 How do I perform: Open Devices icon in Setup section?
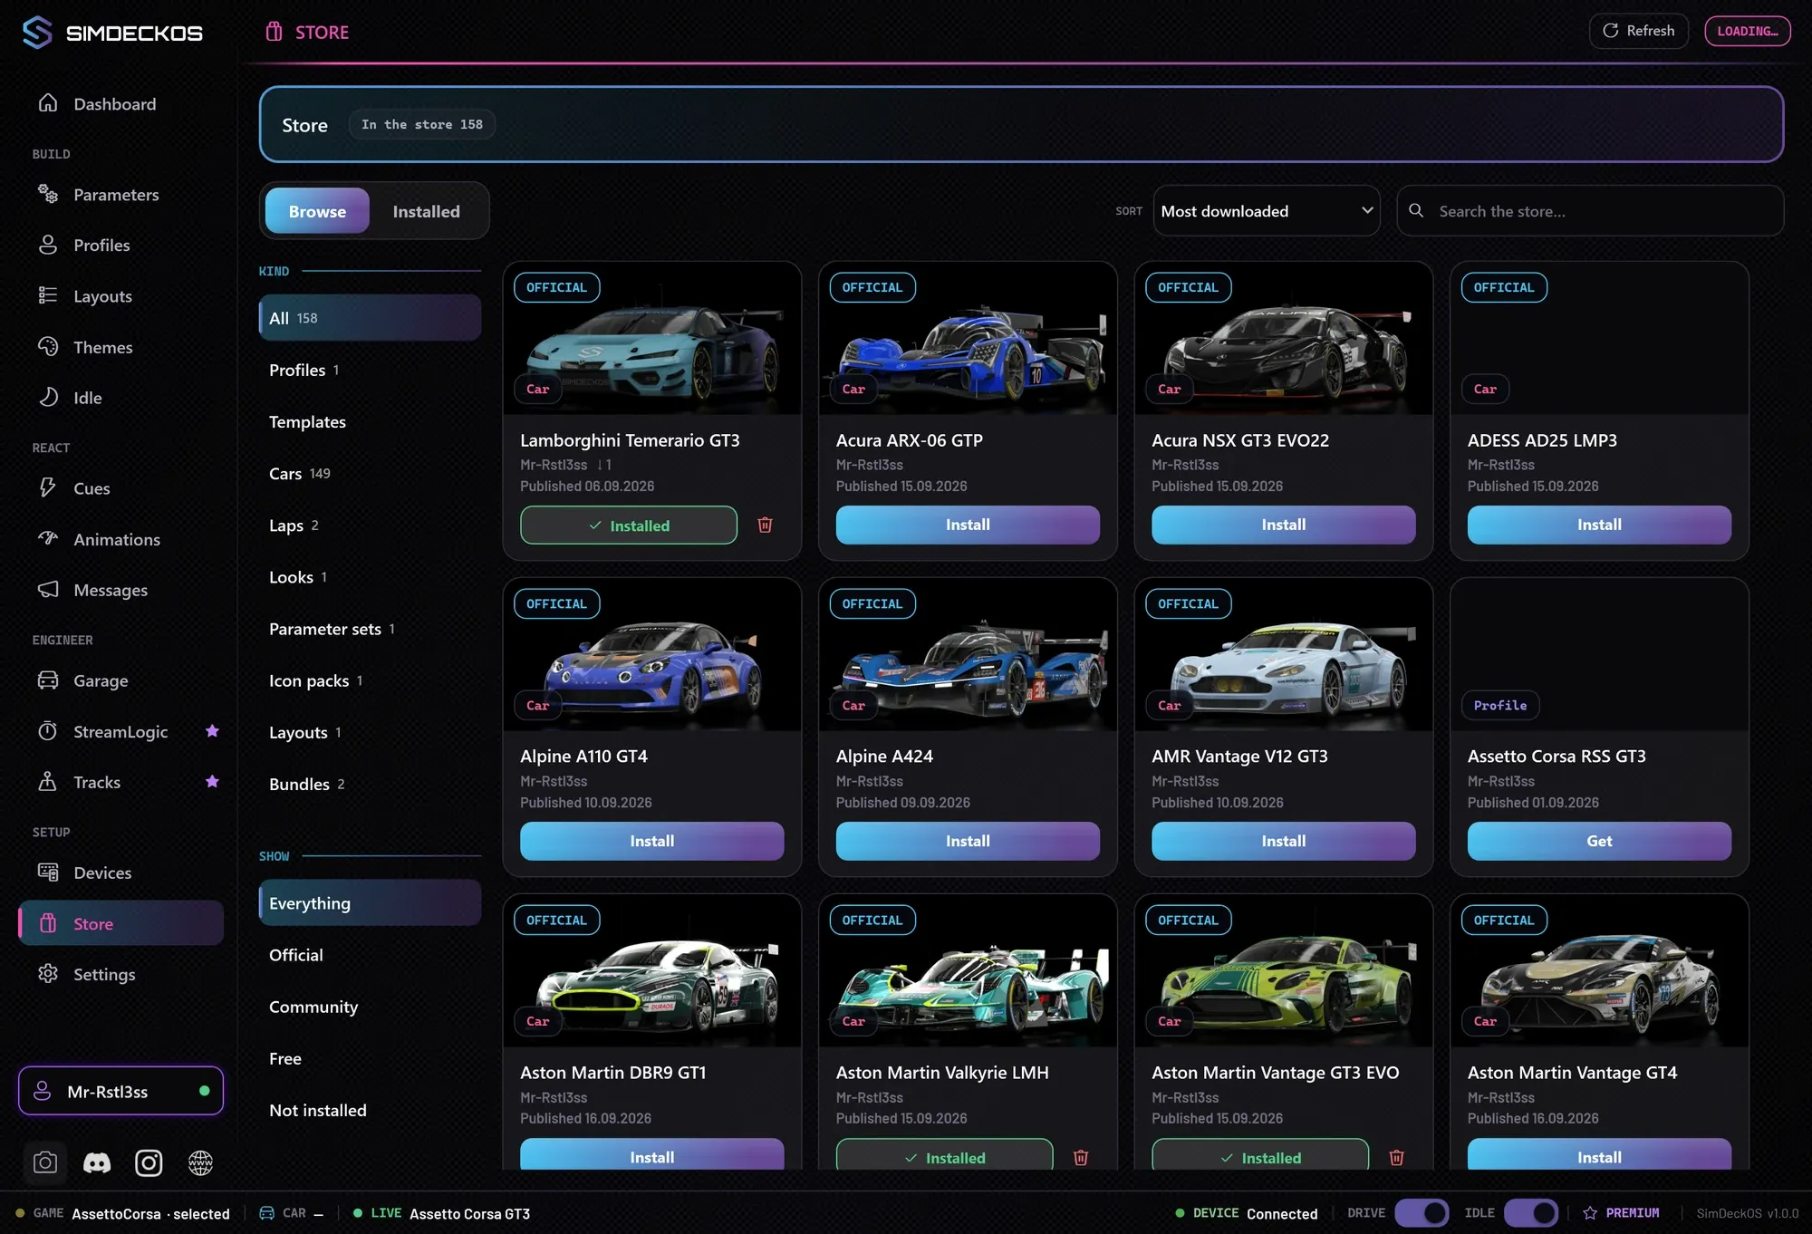pos(48,872)
